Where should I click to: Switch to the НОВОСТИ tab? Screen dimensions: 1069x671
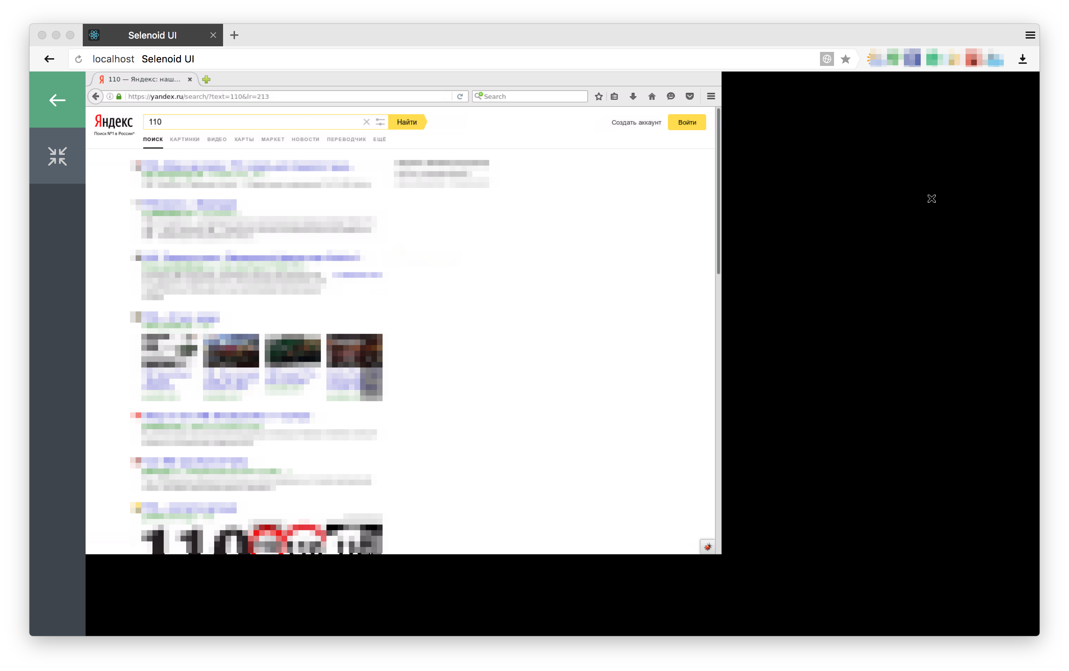(305, 139)
